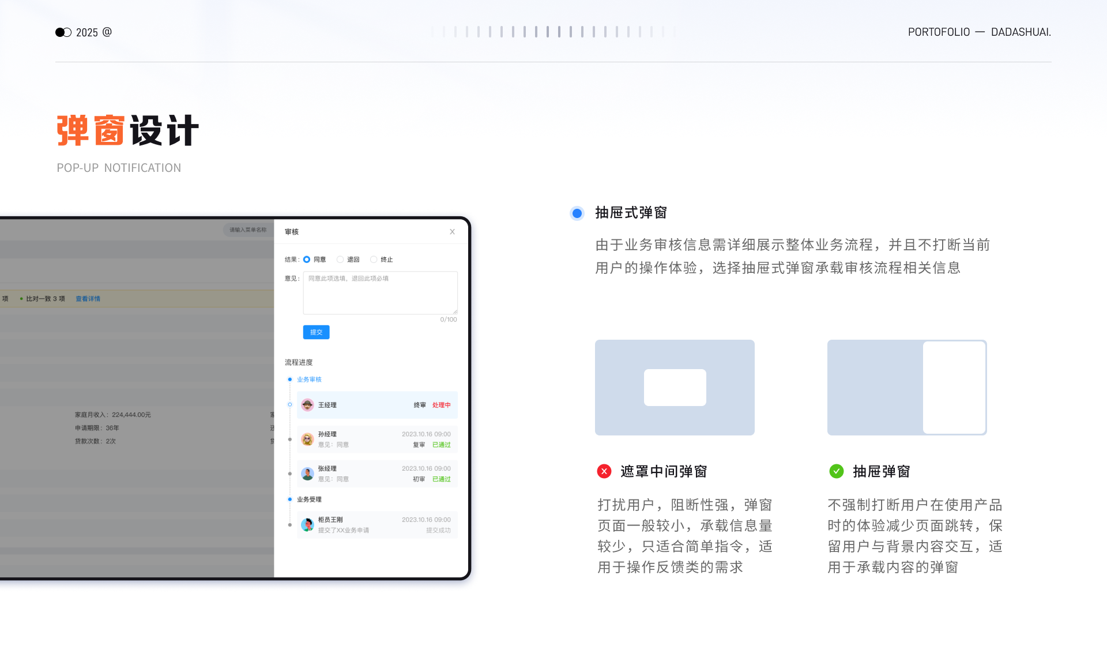Image resolution: width=1107 pixels, height=650 pixels.
Task: Click the 业务受理 timeline step
Action: click(x=309, y=499)
